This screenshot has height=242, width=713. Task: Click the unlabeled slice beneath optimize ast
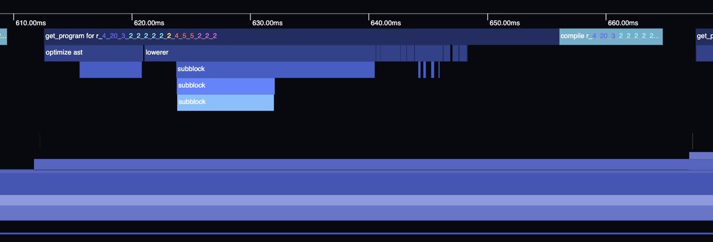[111, 69]
